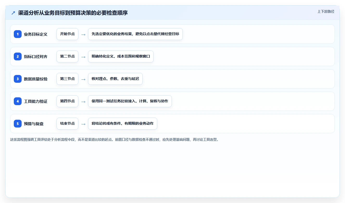Click the 上下游路径 label in header
345x203 pixels.
point(326,12)
